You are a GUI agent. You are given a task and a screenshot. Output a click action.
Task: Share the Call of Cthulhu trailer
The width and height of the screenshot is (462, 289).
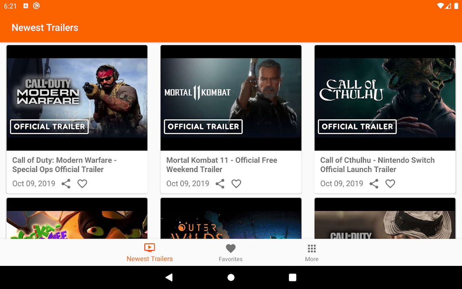pyautogui.click(x=374, y=184)
